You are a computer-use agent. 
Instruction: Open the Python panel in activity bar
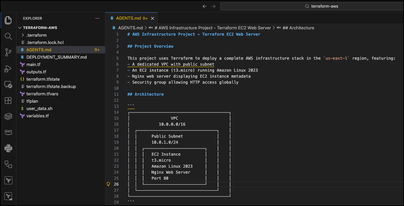click(8, 148)
